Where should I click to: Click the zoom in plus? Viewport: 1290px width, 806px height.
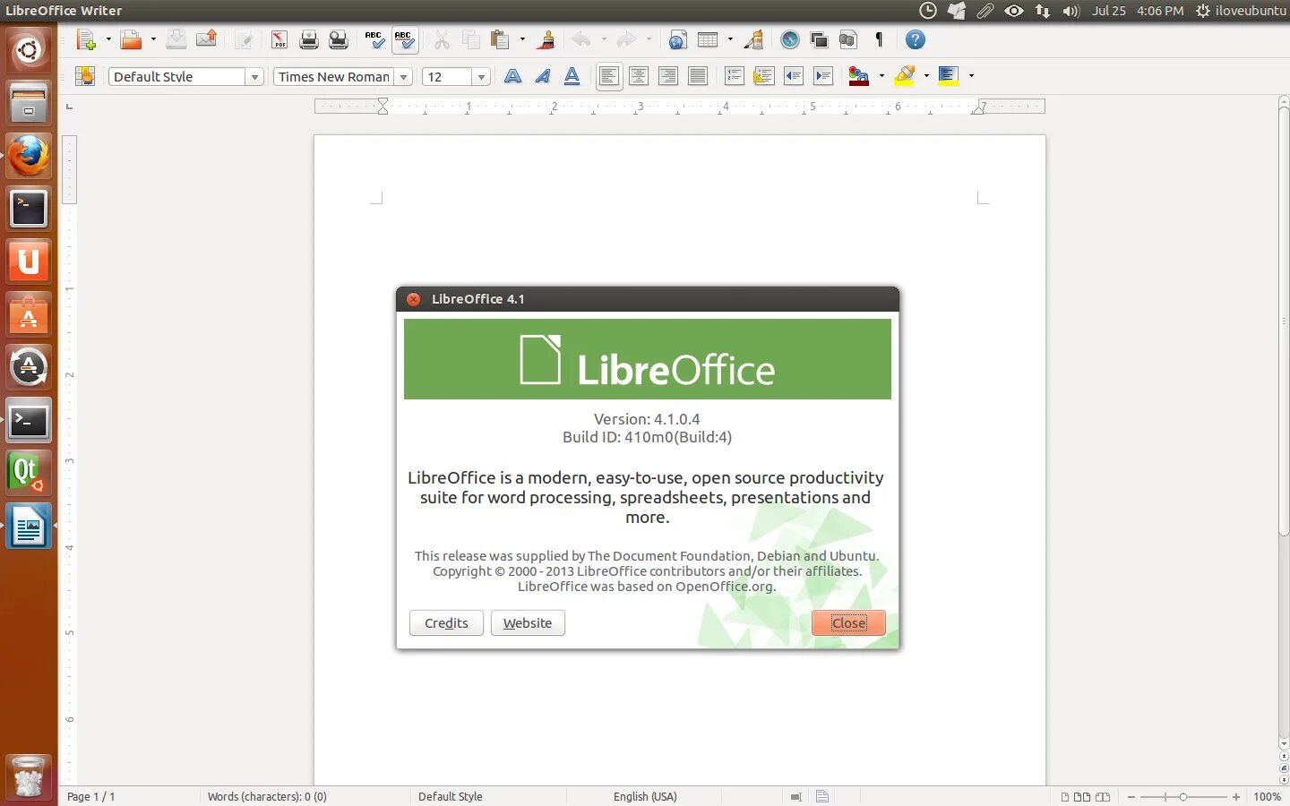[1236, 796]
